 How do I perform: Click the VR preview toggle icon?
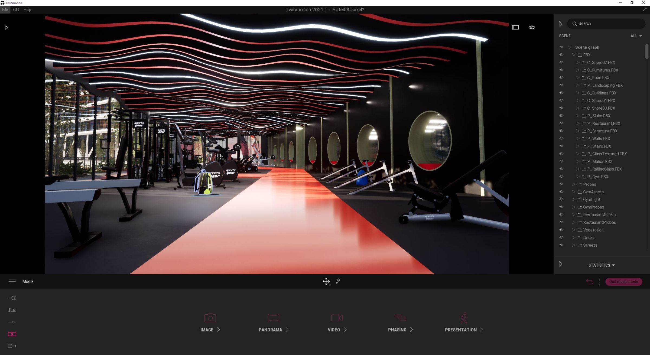tap(532, 28)
